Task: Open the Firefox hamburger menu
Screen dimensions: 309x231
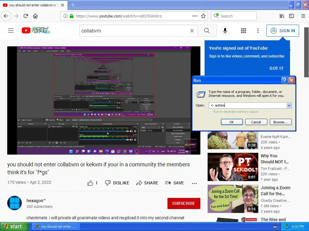Action: pos(303,16)
